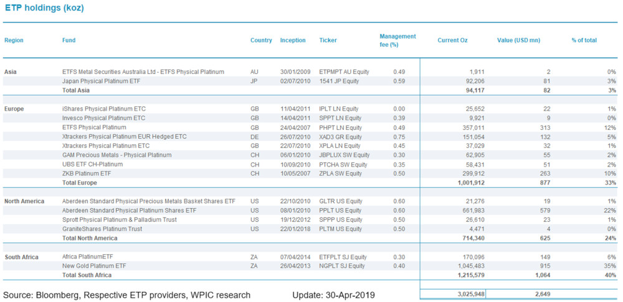
Task: Click the 'ETP holdings (koz)' title
Action: (x=44, y=8)
